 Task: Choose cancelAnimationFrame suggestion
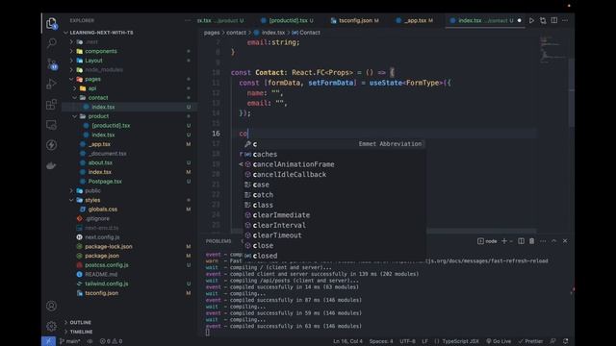[334, 164]
